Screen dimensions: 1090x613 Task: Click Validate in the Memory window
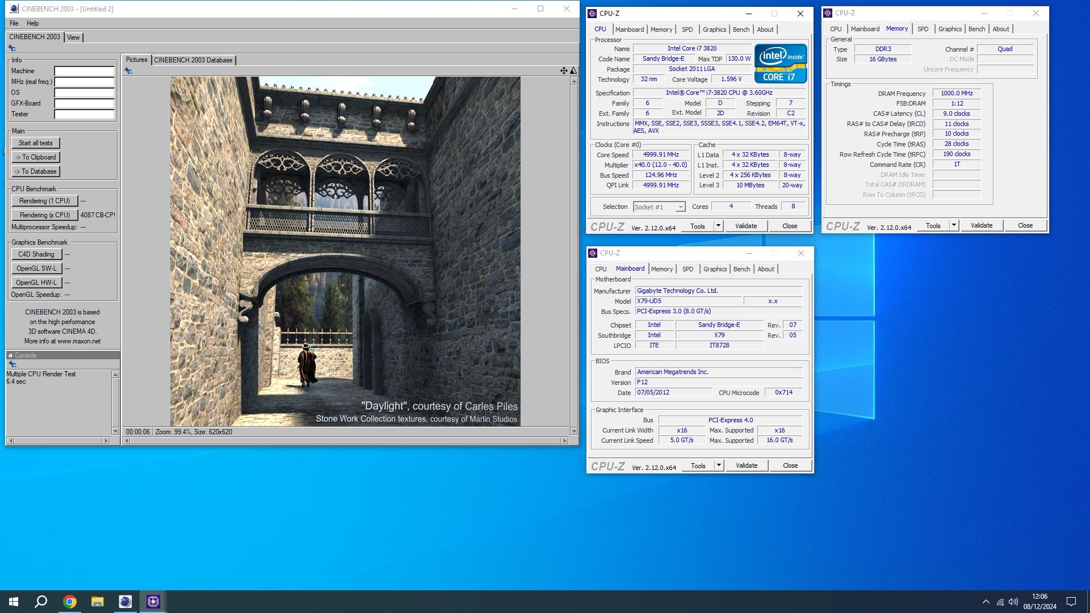point(982,225)
